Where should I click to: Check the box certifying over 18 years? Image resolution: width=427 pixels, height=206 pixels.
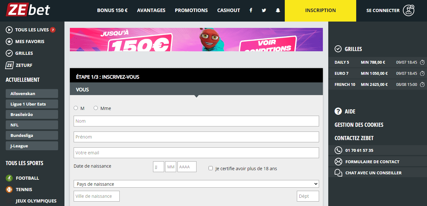210,168
